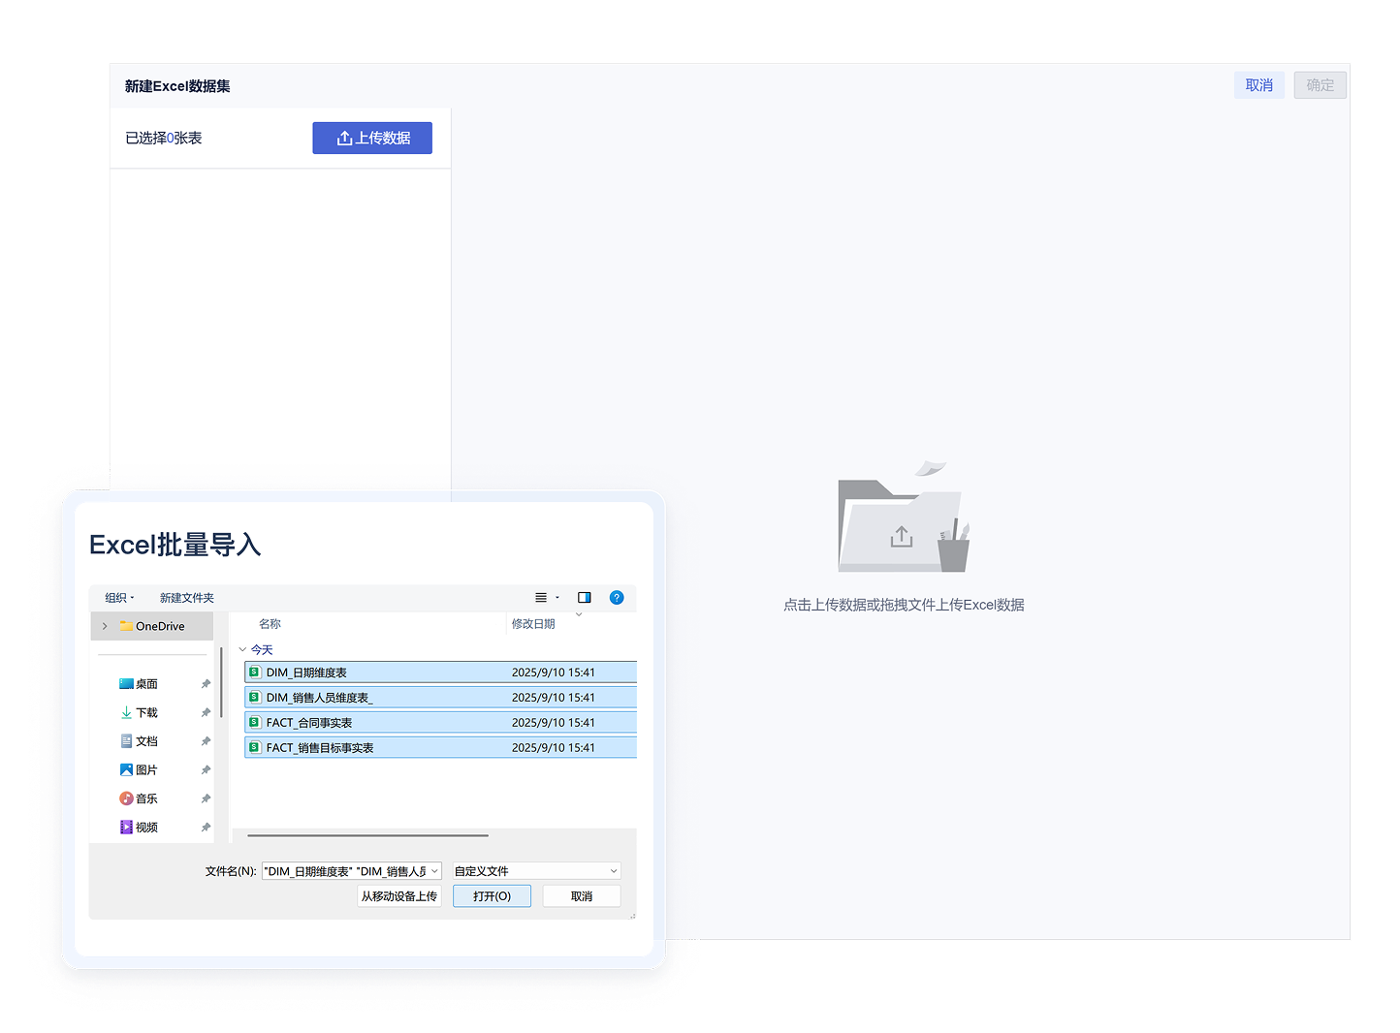Expand the column chooser chevron above 修改日期
Image resolution: width=1400 pixels, height=1033 pixels.
pyautogui.click(x=579, y=614)
